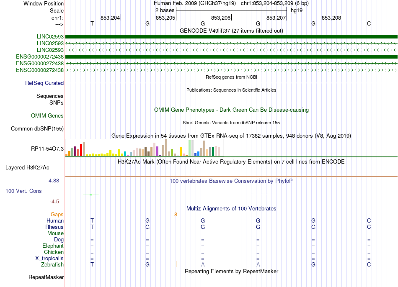This screenshot has width=398, height=287.
Task: Open Repeating Elements by RepeatMasker title
Action: tap(231, 271)
